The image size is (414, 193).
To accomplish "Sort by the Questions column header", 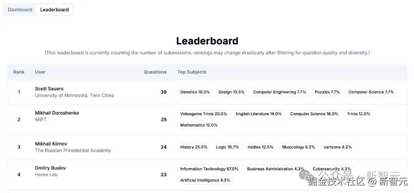I will click(155, 72).
